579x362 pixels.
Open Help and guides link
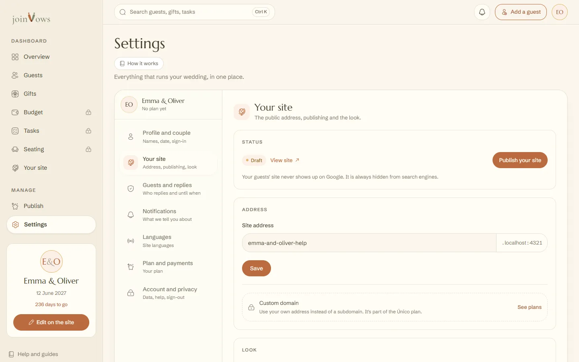33,354
